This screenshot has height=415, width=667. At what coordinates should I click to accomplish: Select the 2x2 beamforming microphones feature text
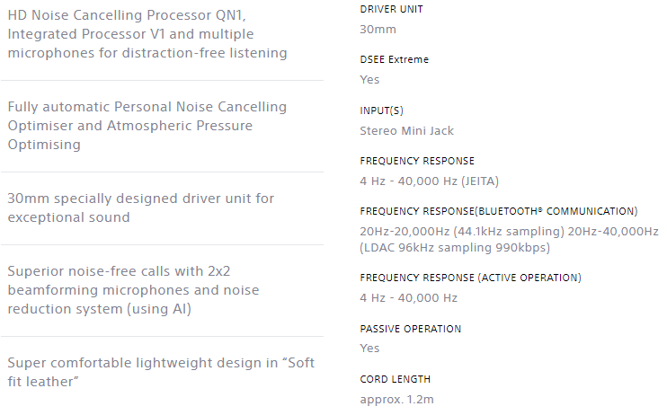(x=133, y=289)
